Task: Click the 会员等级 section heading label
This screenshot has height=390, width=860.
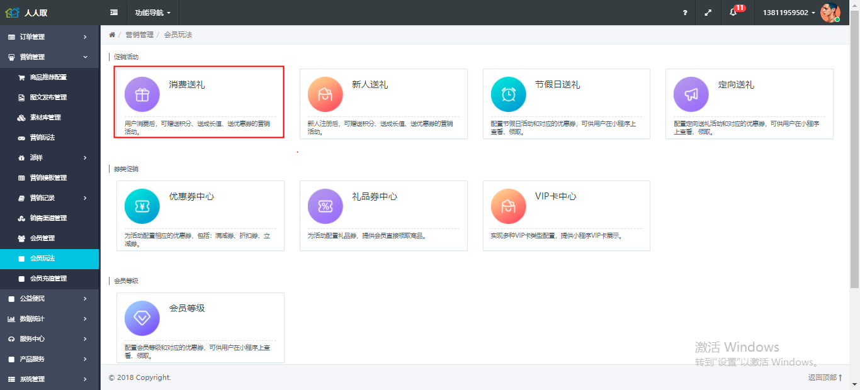Action: pyautogui.click(x=126, y=281)
